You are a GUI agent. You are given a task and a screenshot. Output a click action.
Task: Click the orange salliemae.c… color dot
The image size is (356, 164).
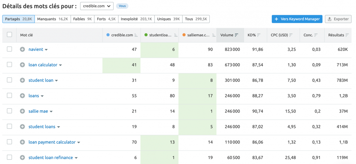(184, 35)
